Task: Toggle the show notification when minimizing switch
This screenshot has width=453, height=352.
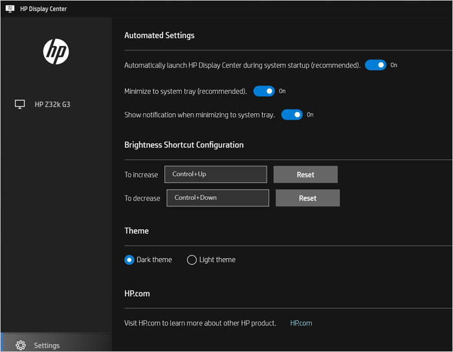Action: pos(292,115)
